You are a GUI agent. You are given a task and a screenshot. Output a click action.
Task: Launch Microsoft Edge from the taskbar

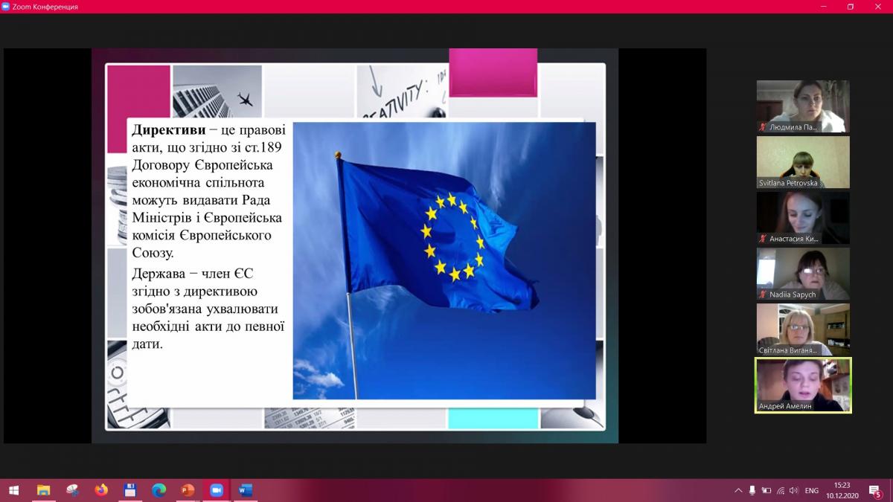(159, 490)
